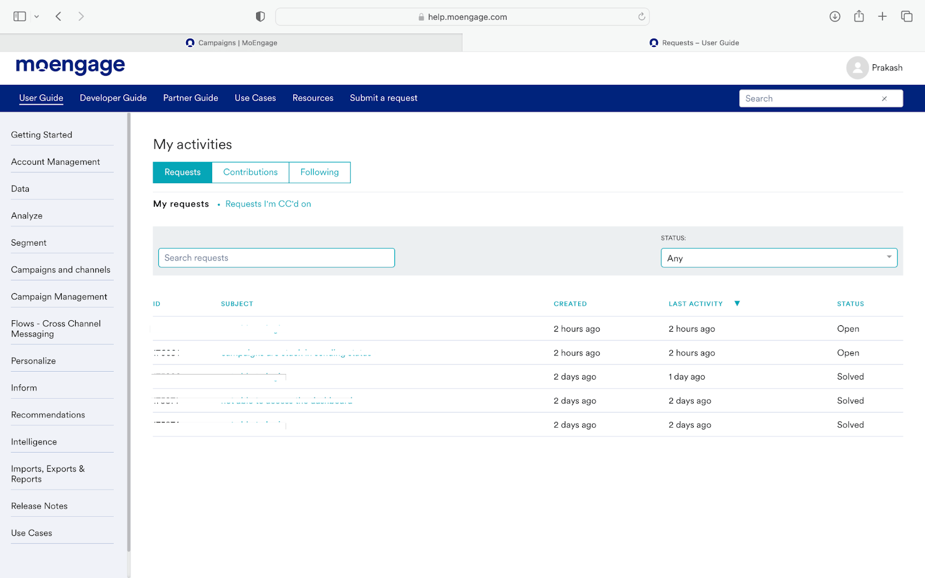Click the My requests label
The width and height of the screenshot is (925, 578).
pos(181,204)
